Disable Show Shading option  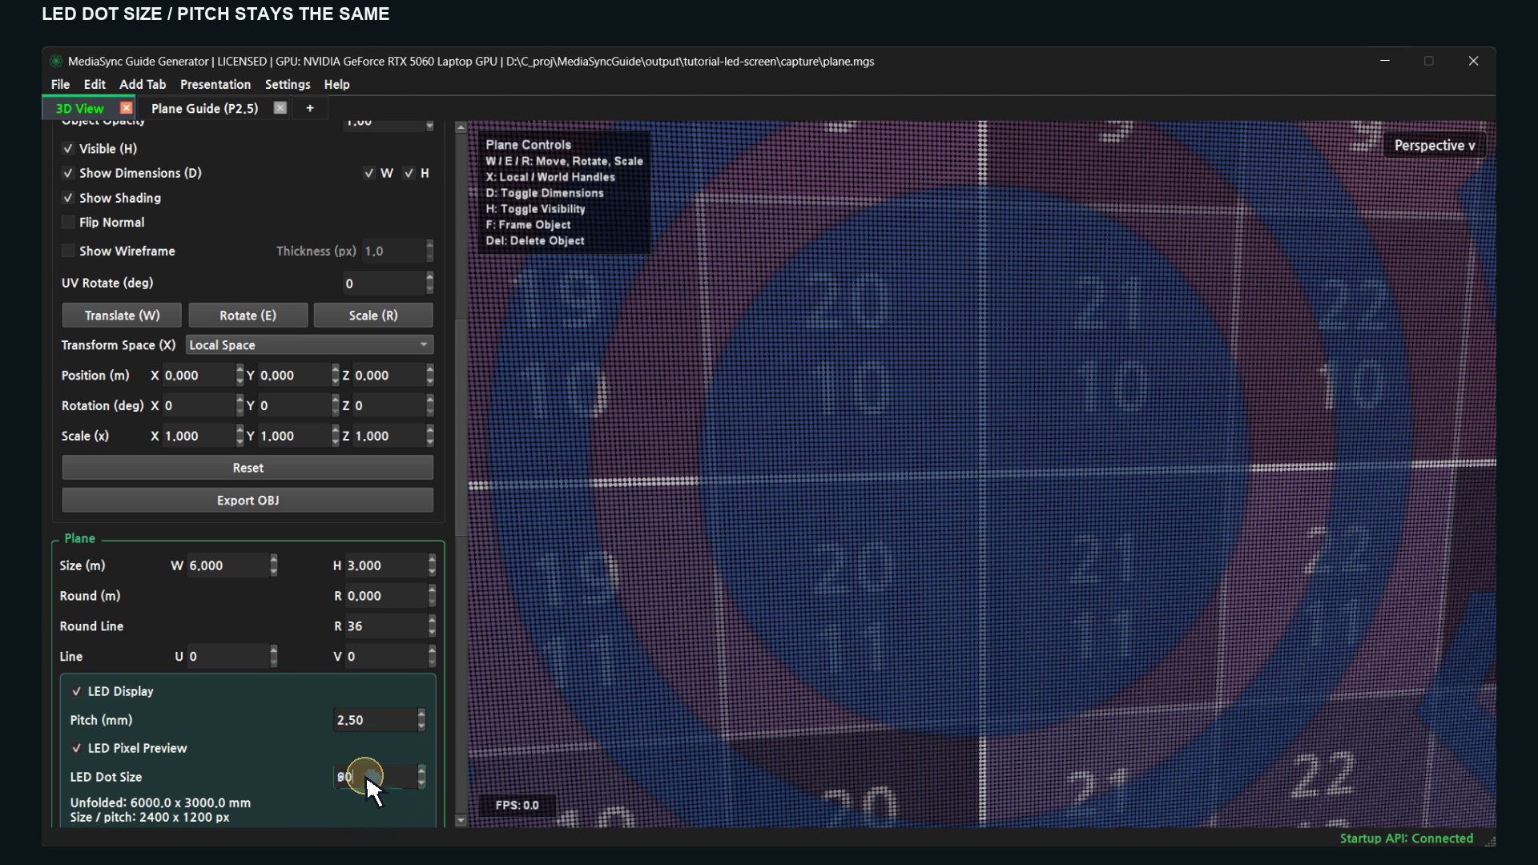tap(68, 198)
